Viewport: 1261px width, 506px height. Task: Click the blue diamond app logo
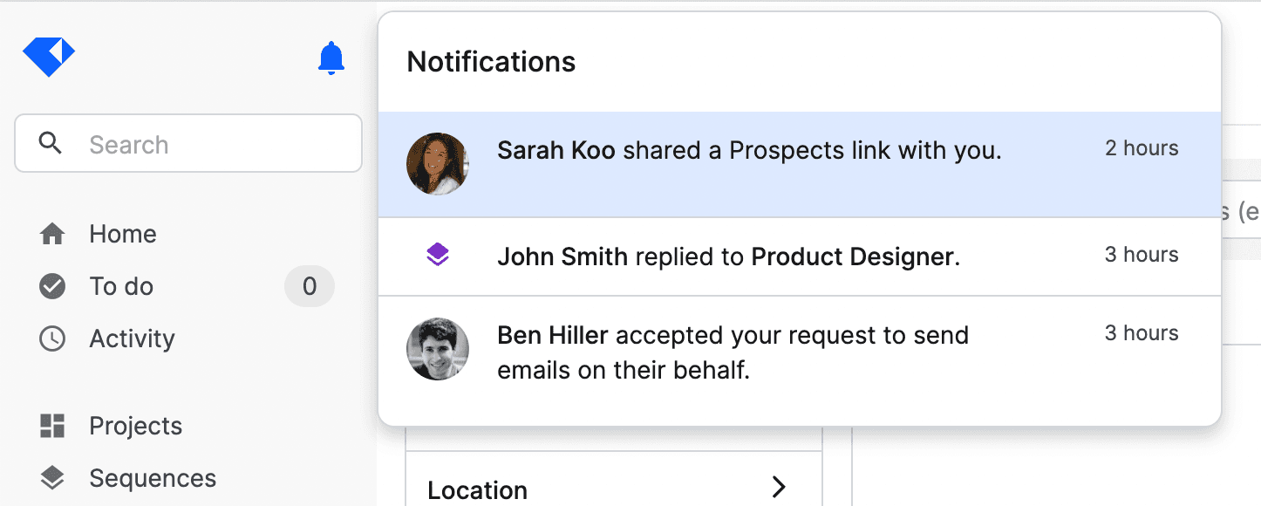point(49,54)
